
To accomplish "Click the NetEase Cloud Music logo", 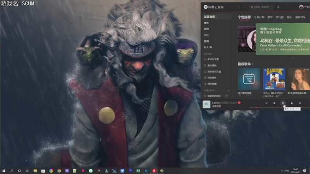I will tap(214, 7).
